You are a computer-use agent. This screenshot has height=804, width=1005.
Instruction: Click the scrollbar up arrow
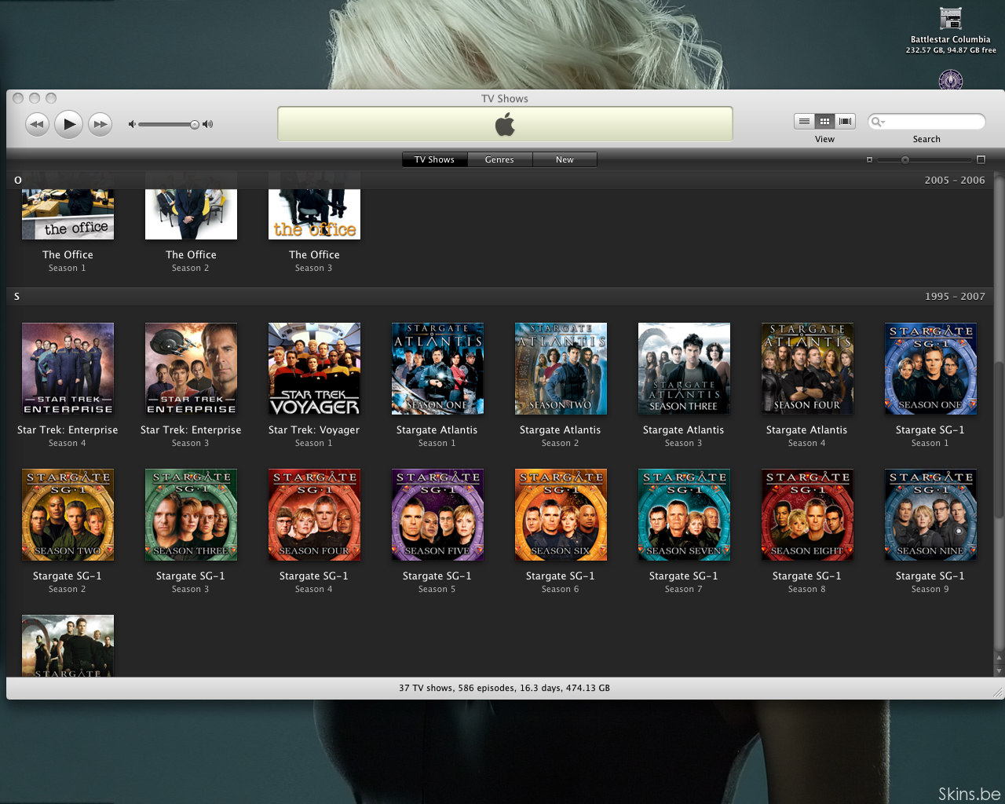click(999, 658)
